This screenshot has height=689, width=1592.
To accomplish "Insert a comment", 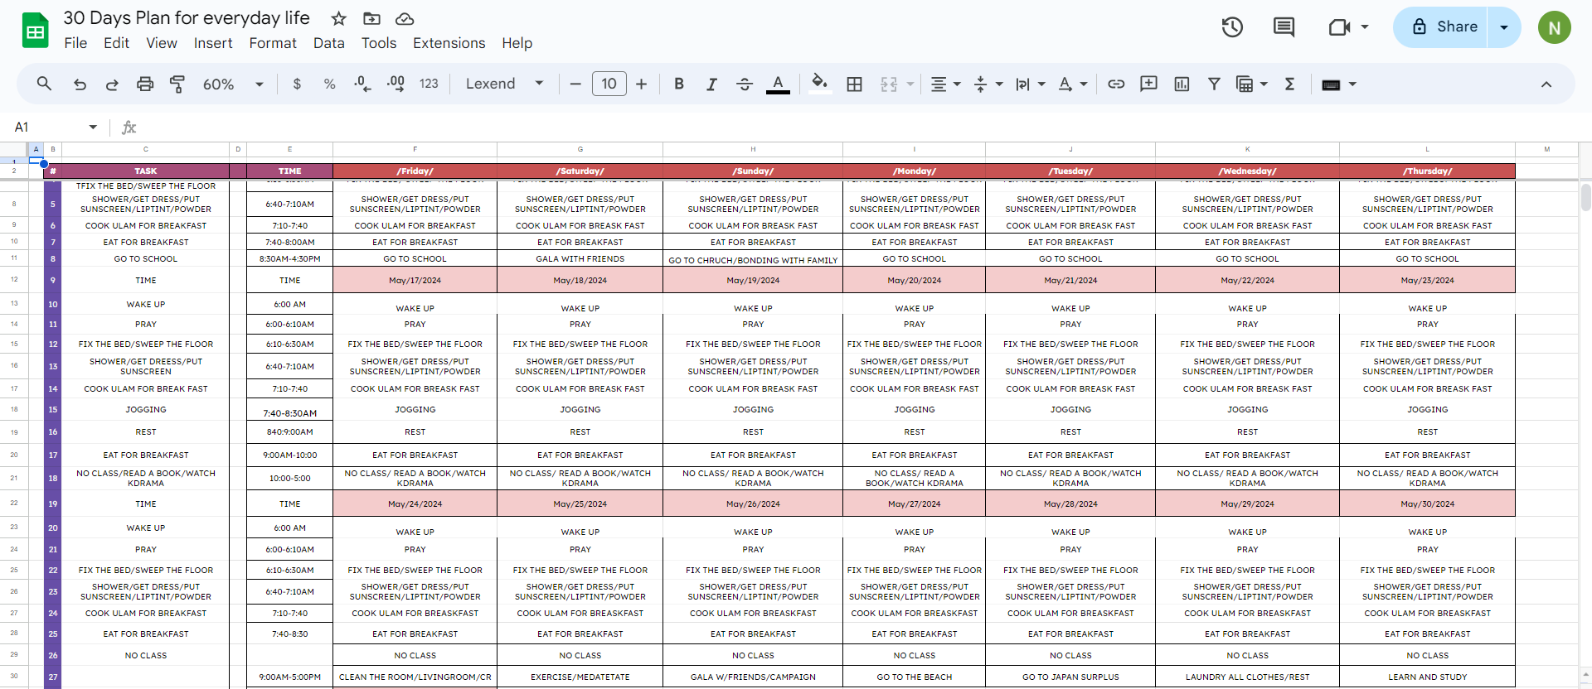I will (1148, 84).
